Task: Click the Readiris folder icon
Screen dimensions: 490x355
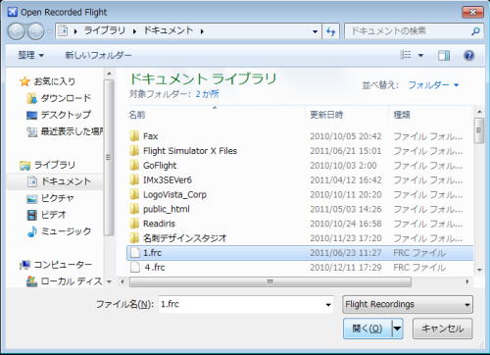Action: tap(134, 224)
